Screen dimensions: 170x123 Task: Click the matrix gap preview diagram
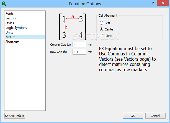point(73,27)
